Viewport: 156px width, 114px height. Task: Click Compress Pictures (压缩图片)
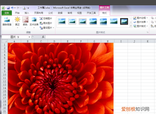pyautogui.click(x=46, y=18)
